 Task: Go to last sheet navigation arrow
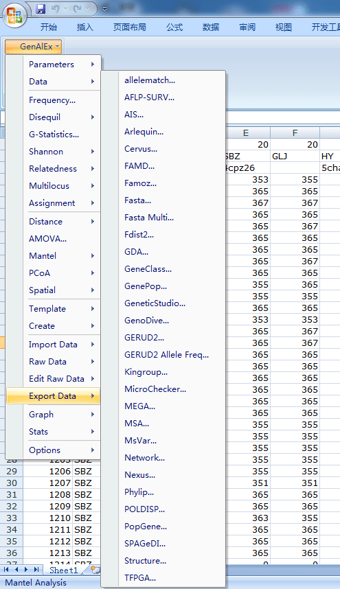click(x=36, y=570)
